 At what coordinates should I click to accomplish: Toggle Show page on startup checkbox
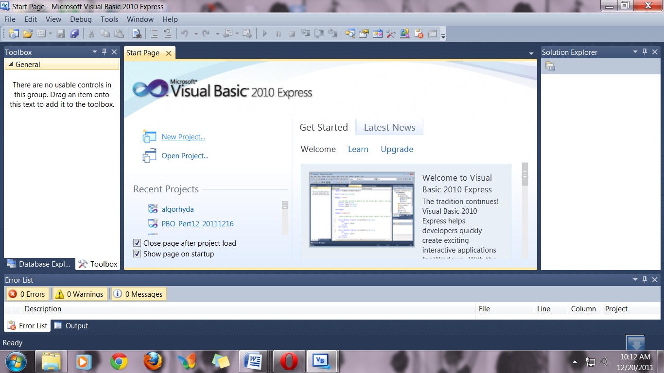137,254
